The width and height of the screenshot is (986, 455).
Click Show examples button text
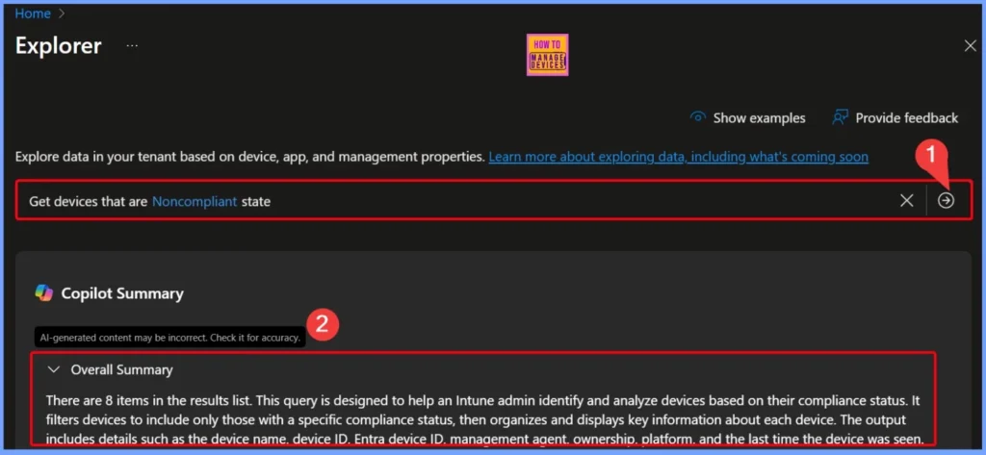click(x=759, y=118)
